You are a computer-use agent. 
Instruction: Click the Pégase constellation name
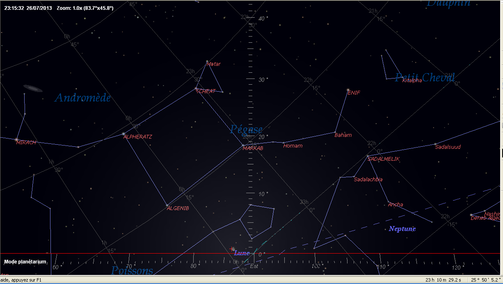(246, 129)
